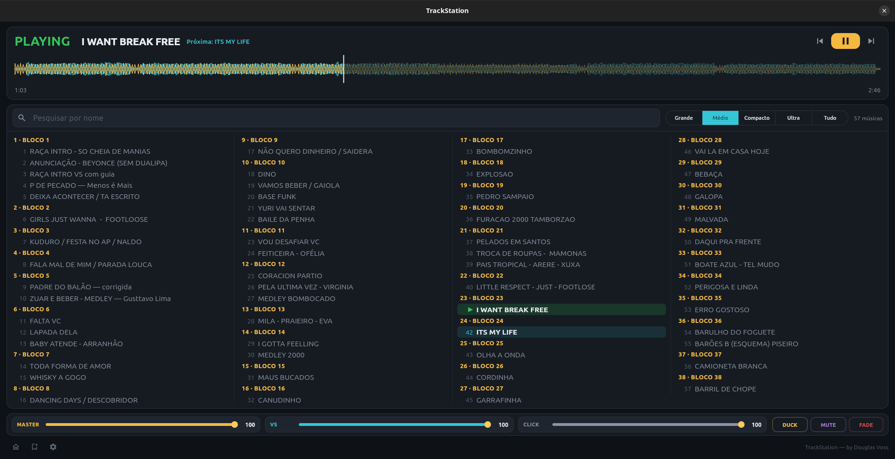This screenshot has width=895, height=459.
Task: Click the play arrow beside I WANT BREAK FREE
Action: [470, 309]
